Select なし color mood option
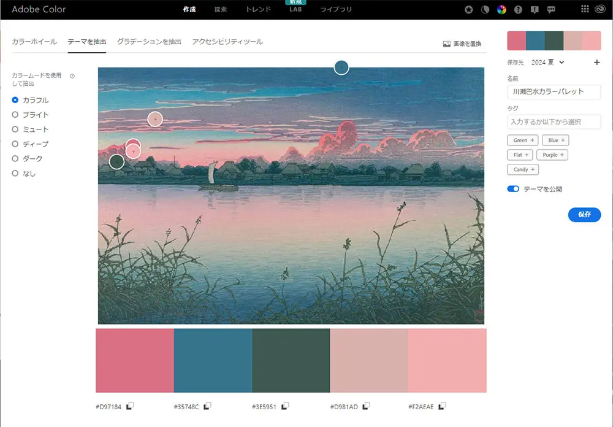The height and width of the screenshot is (427, 613). coord(23,174)
